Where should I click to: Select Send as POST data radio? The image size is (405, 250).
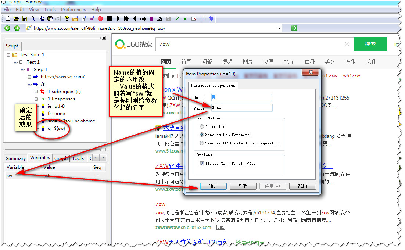click(x=202, y=143)
